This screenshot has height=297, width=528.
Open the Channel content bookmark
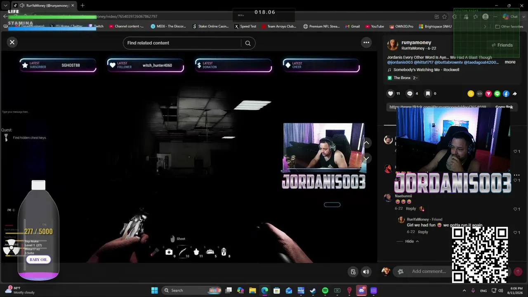tap(126, 26)
